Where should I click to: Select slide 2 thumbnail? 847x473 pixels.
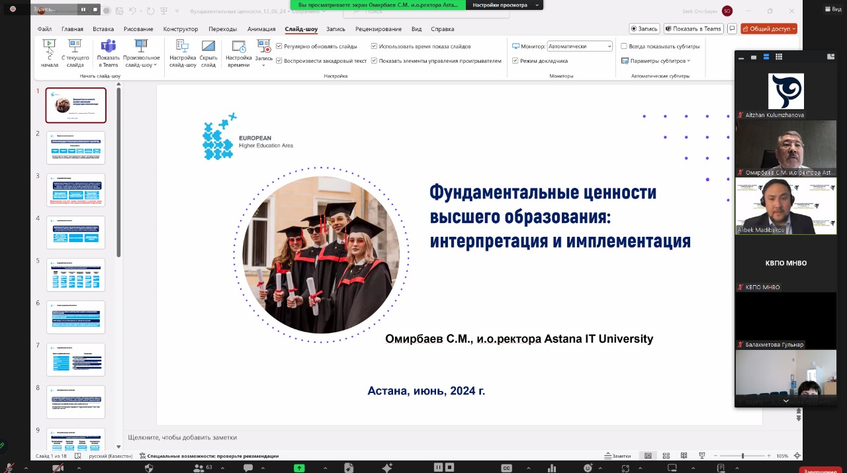click(76, 148)
